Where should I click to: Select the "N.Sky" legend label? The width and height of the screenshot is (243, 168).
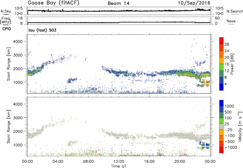click(6, 11)
